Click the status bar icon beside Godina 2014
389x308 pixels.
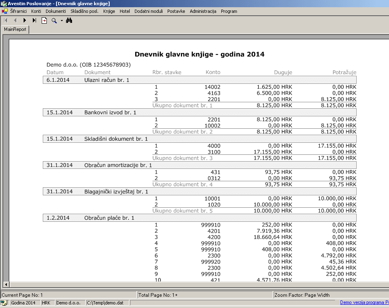(x=4, y=303)
